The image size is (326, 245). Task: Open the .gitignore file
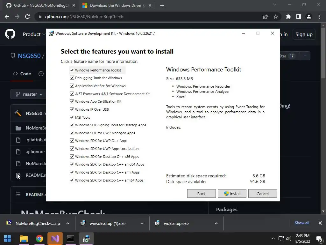(35, 152)
